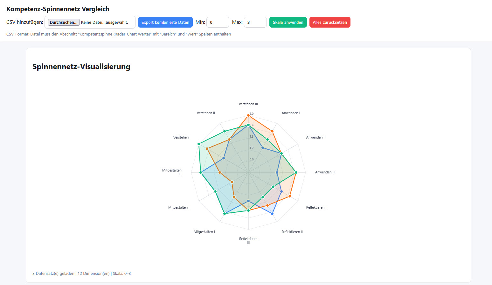Apply the scale with Skala anwenden
The height and width of the screenshot is (285, 492).
click(288, 22)
